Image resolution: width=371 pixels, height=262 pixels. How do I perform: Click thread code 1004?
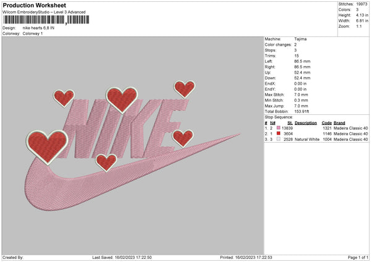click(x=327, y=139)
